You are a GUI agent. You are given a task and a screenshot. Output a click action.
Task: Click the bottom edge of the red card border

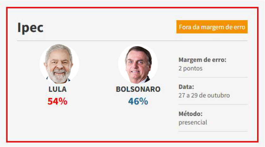point(132,141)
